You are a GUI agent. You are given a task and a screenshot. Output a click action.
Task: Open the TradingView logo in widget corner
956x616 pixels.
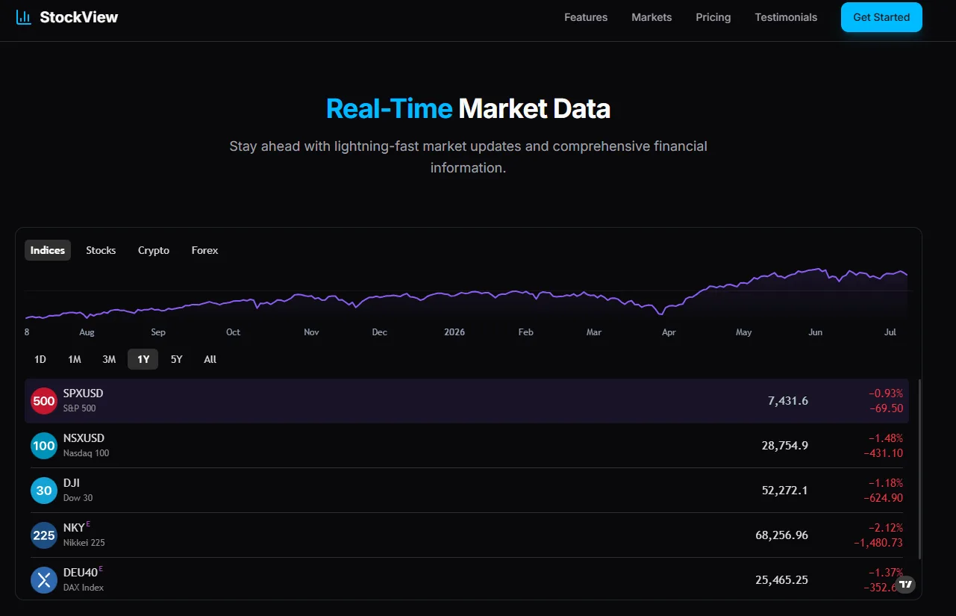(906, 585)
